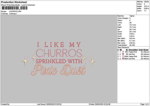Click the large sparkle right of the design

92,61
